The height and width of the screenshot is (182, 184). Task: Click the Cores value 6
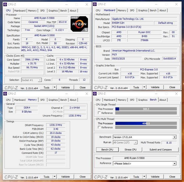point(60,80)
